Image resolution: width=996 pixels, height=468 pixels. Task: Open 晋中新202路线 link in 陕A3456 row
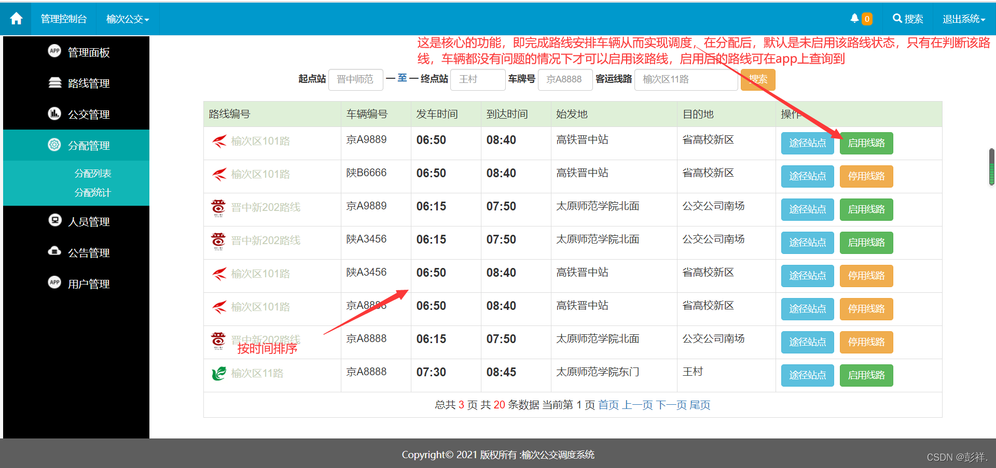pyautogui.click(x=266, y=240)
